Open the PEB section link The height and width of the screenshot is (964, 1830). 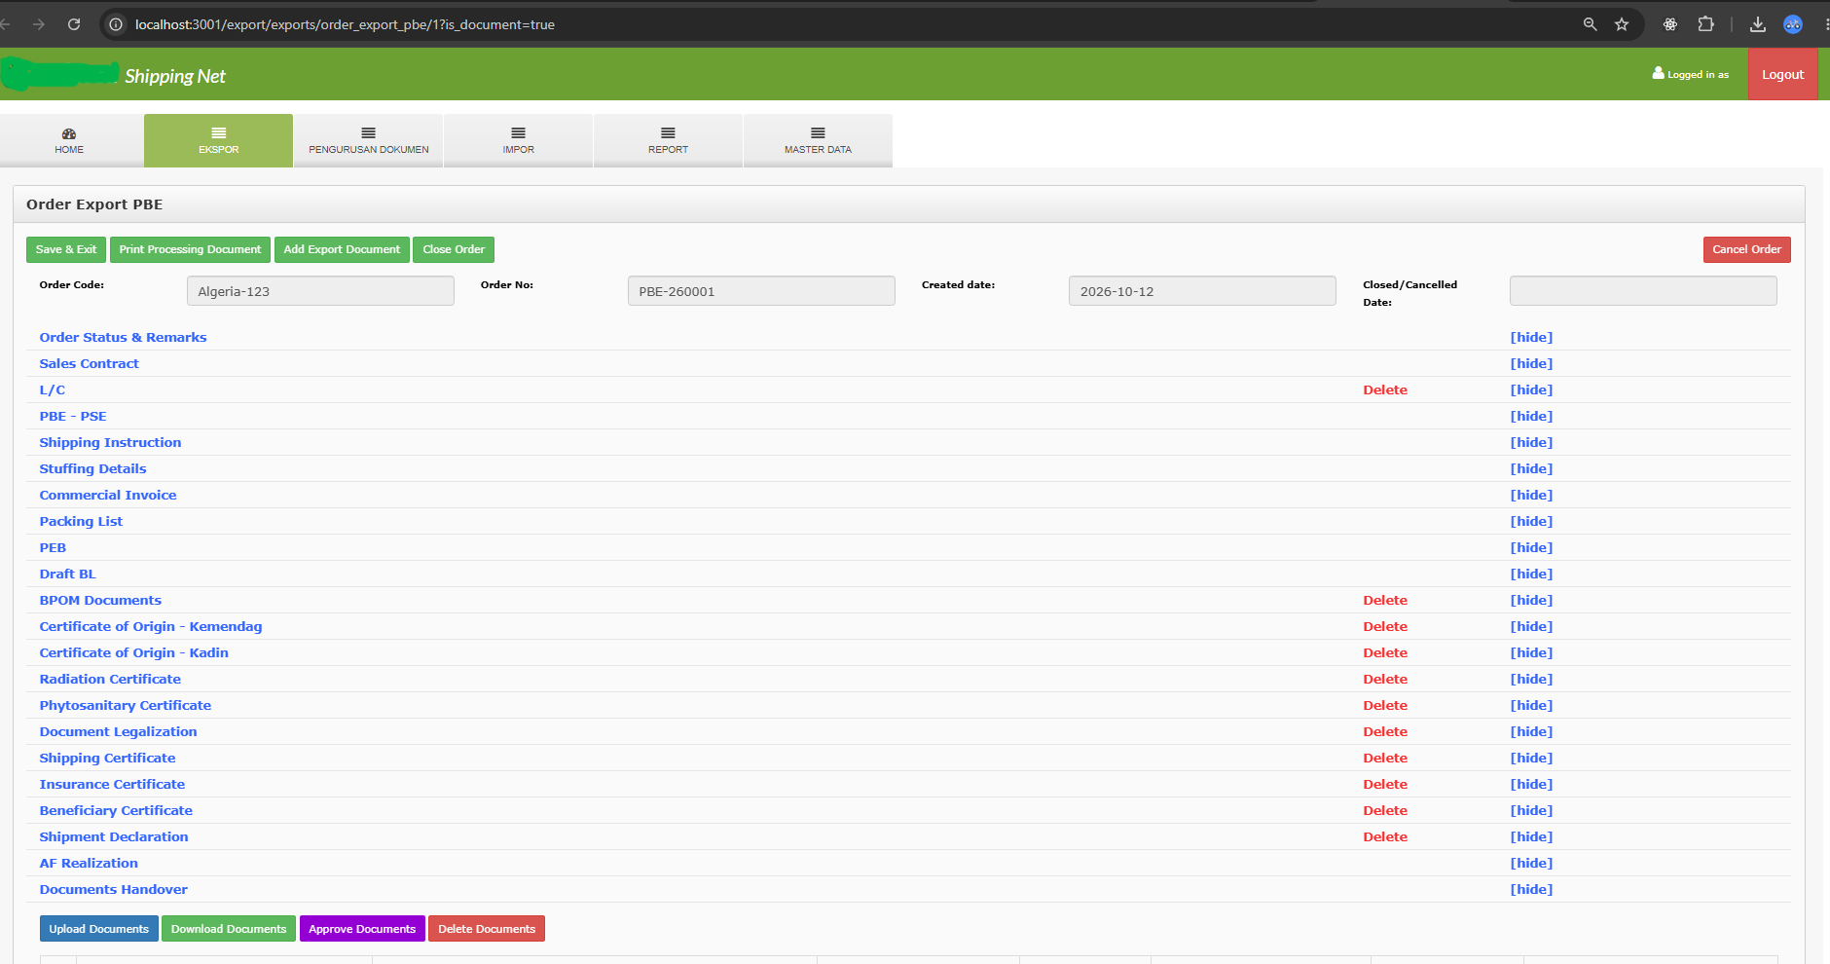[53, 547]
